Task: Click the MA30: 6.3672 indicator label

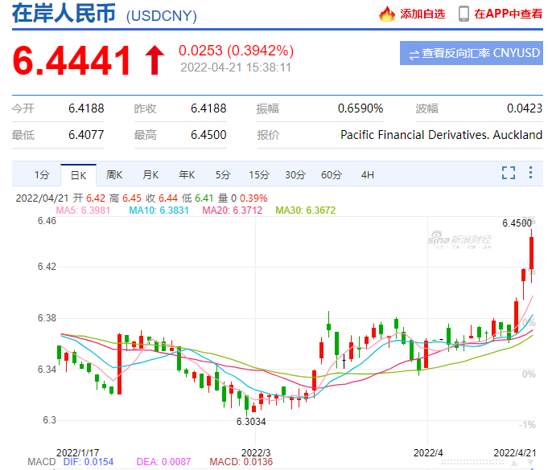Action: click(x=306, y=210)
